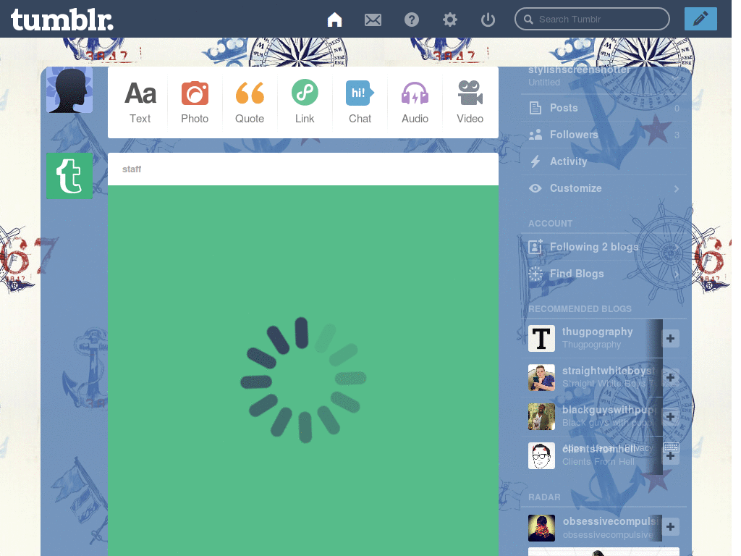
Task: Create a new Link post
Action: click(305, 103)
